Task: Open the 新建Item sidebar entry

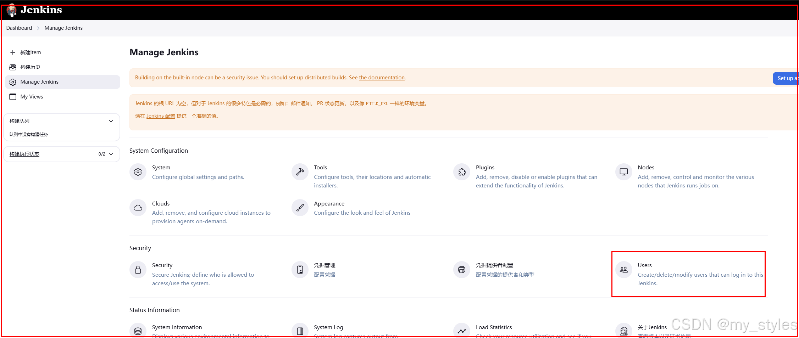Action: click(62, 52)
